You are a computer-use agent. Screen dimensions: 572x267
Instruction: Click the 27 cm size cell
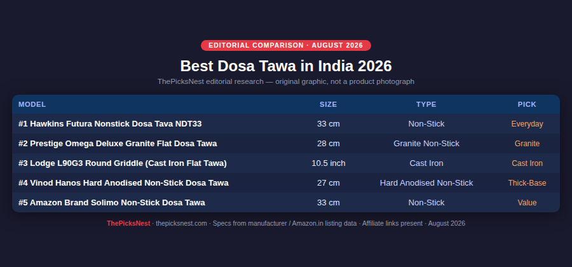[329, 183]
